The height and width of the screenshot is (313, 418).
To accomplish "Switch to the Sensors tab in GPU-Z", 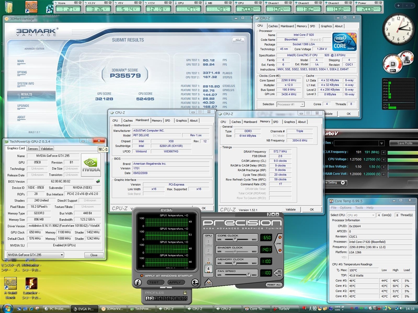I will tap(33, 149).
